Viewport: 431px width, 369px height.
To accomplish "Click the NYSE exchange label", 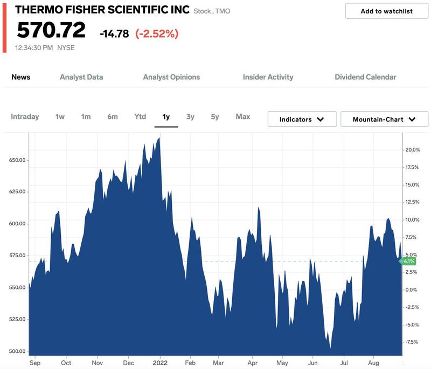I will tap(66, 48).
